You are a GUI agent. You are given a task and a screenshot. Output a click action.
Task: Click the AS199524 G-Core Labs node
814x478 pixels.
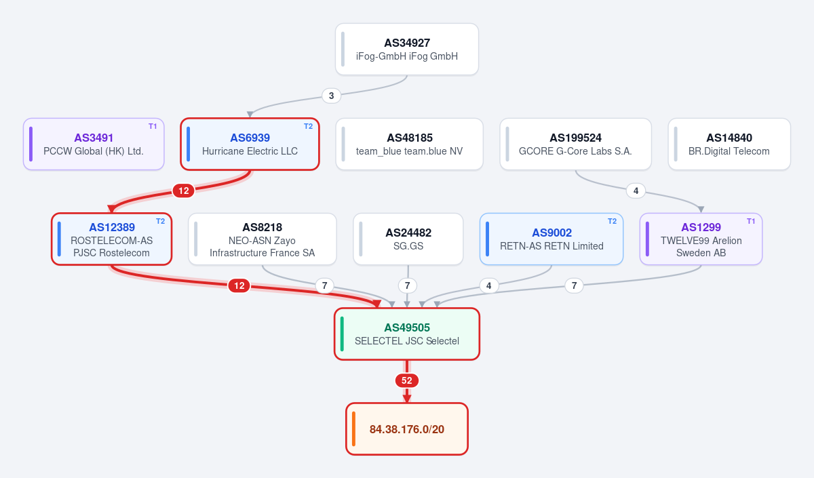(x=576, y=144)
